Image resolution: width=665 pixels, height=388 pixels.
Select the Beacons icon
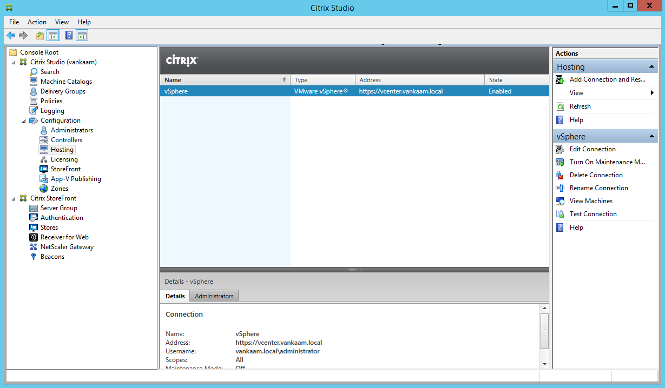34,257
